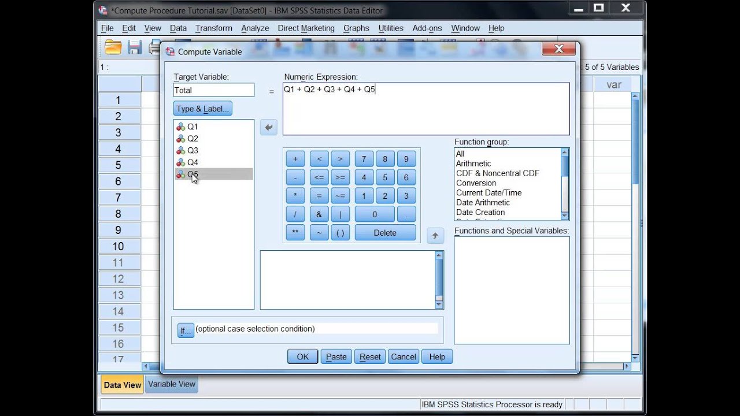The image size is (740, 416).
Task: Click the Open data document folder icon
Action: coord(113,47)
